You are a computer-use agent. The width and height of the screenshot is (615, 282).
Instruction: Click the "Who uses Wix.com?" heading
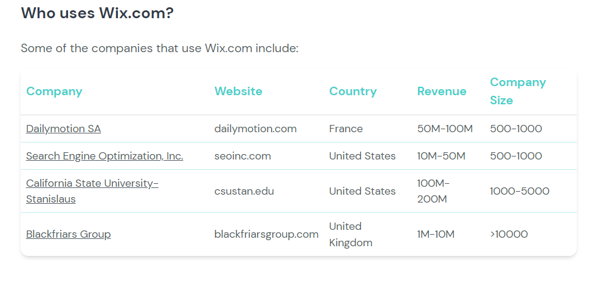(97, 13)
